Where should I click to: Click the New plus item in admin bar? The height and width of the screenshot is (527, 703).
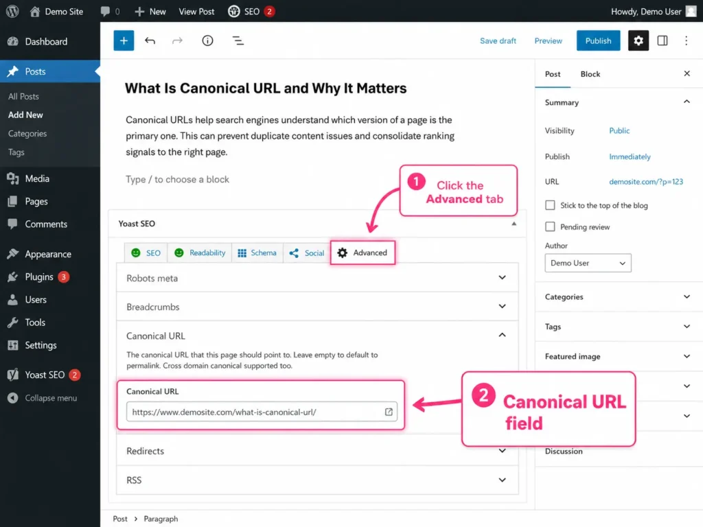[x=150, y=12]
